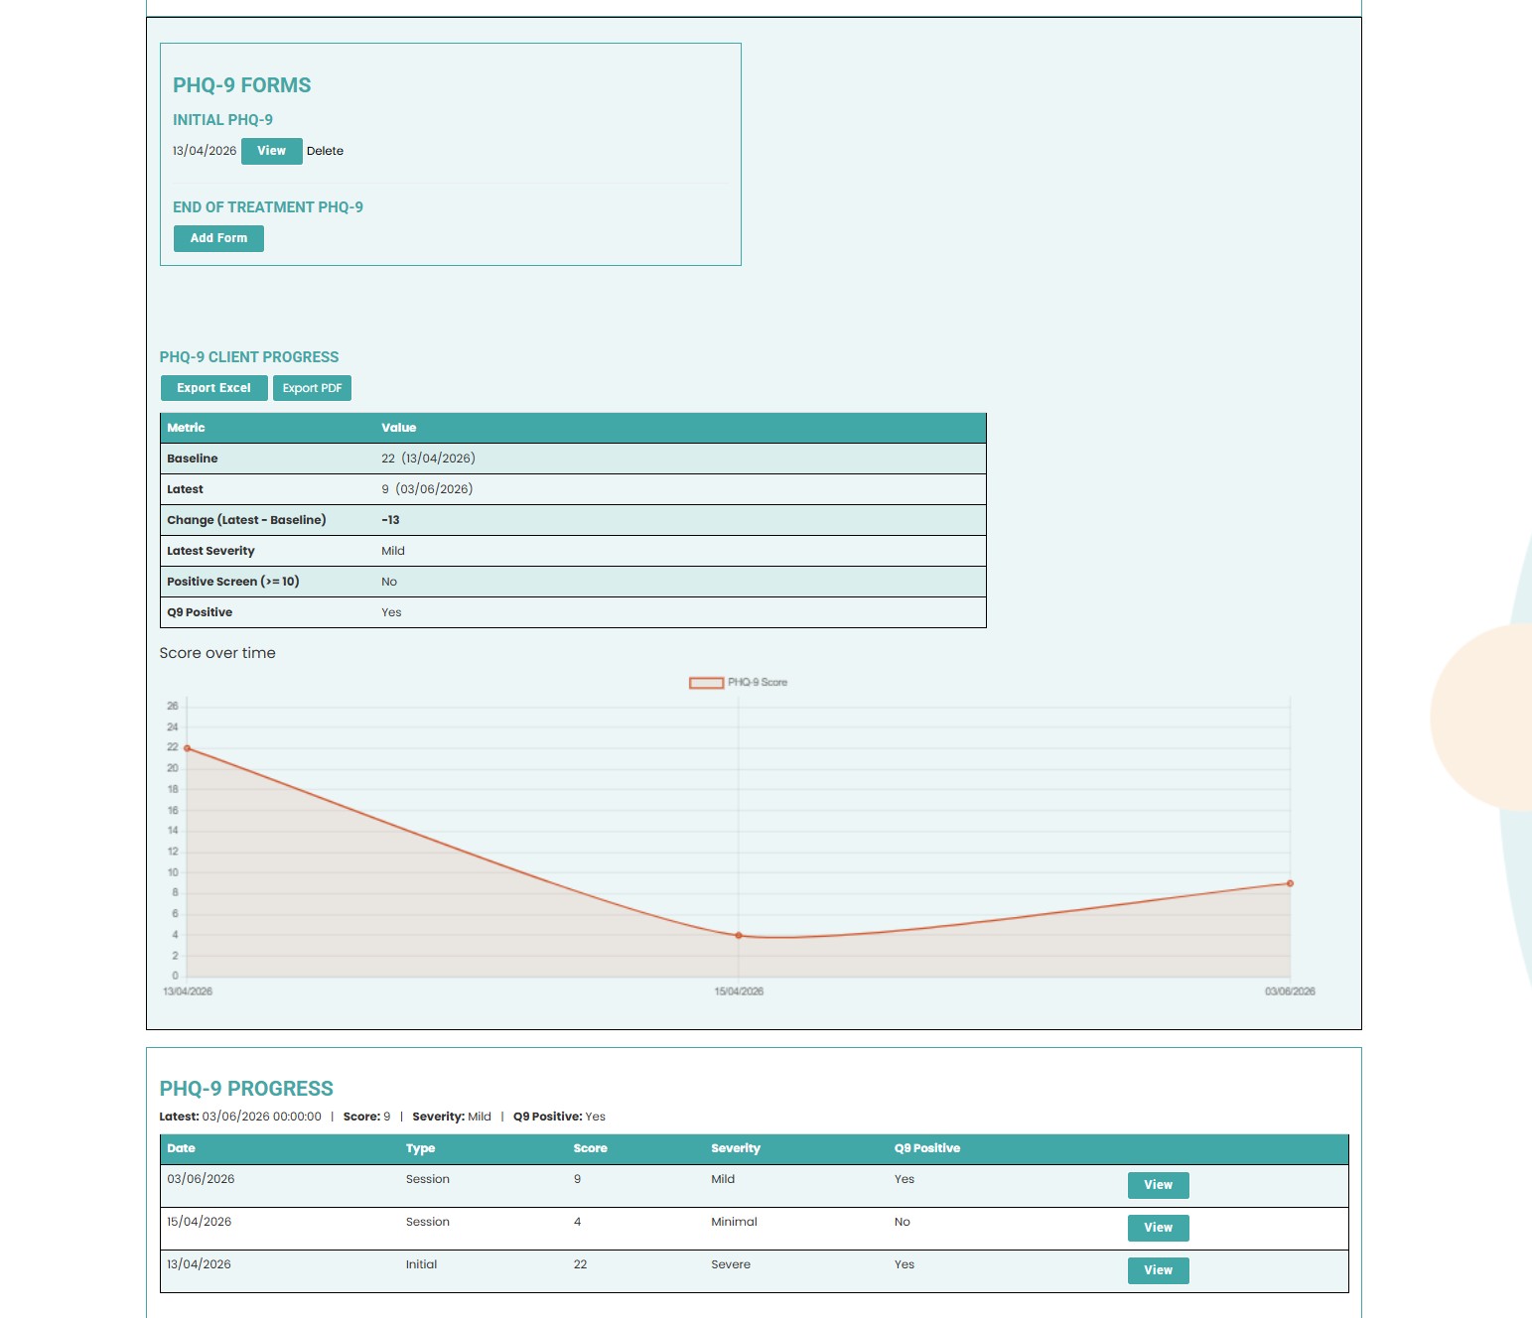Viewport: 1532px width, 1318px height.
Task: Click the score 4 cell in progress table
Action: click(577, 1222)
